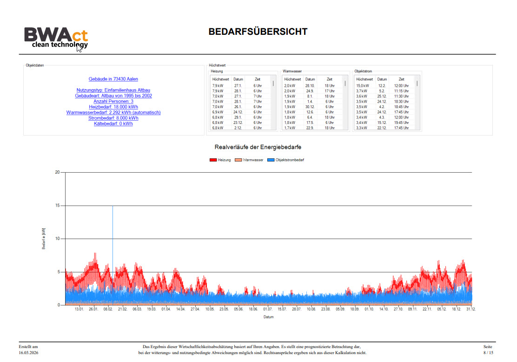The image size is (517, 362).
Task: Click the 'Kältebedarf: 0 kWh' link
Action: click(x=113, y=123)
